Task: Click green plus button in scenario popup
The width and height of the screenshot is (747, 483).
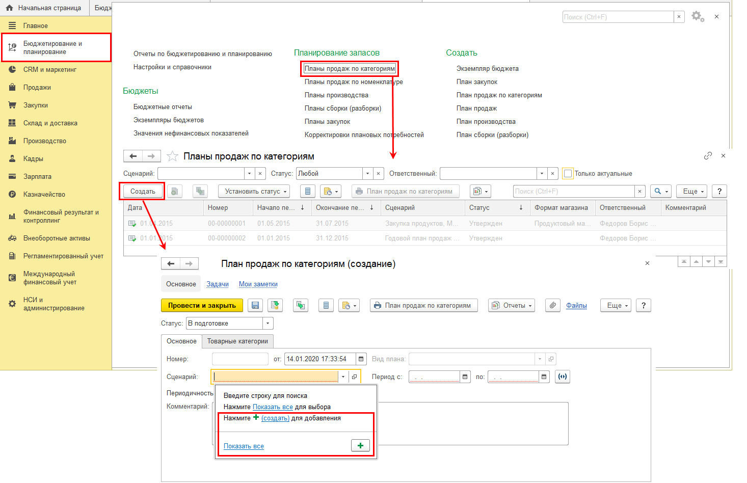Action: point(360,445)
